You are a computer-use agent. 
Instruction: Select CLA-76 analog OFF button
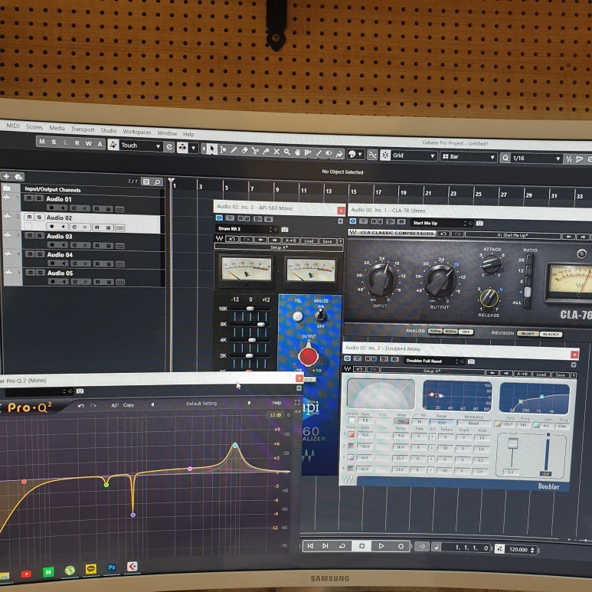tap(466, 332)
